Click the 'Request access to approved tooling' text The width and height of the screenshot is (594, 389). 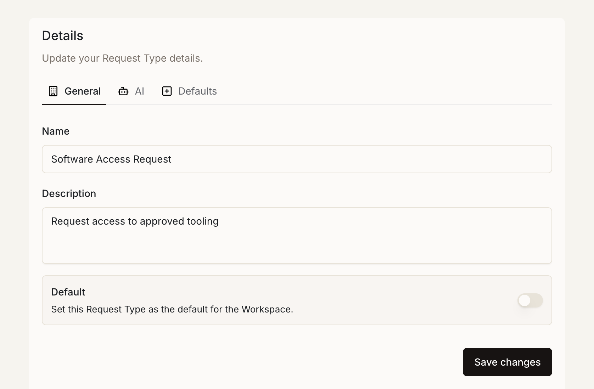click(x=135, y=221)
